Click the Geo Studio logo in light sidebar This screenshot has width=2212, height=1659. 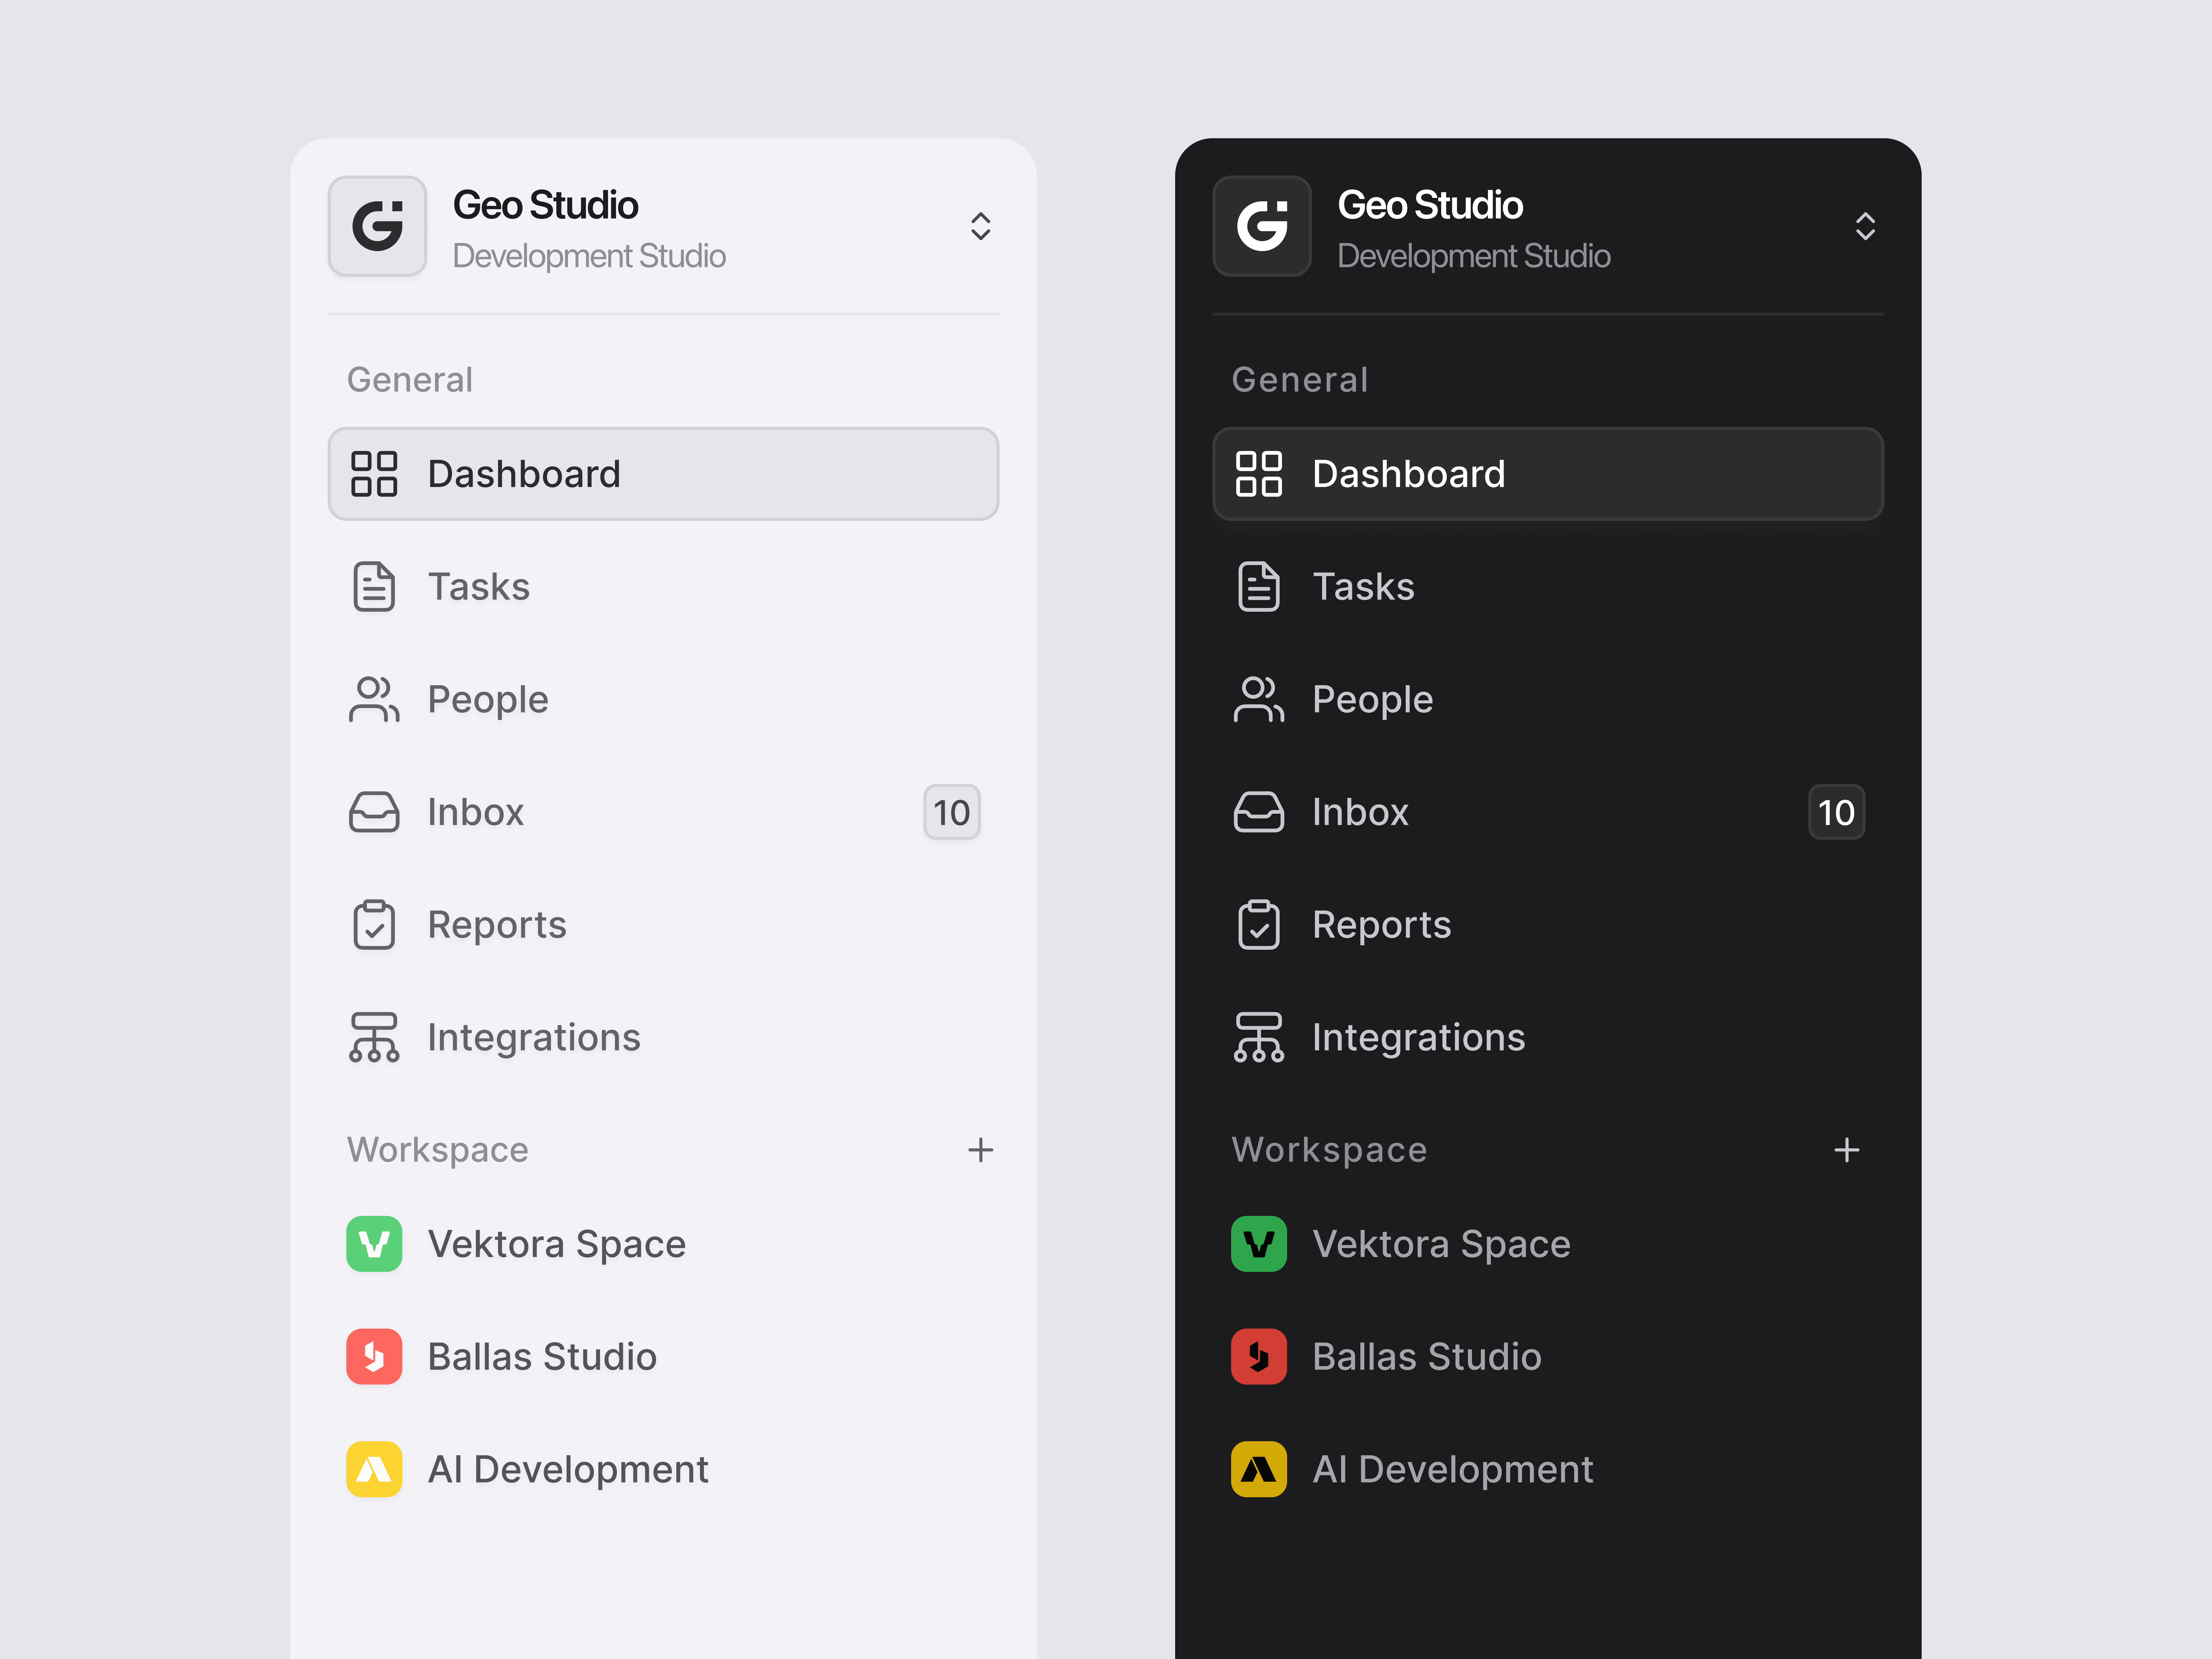tap(377, 227)
